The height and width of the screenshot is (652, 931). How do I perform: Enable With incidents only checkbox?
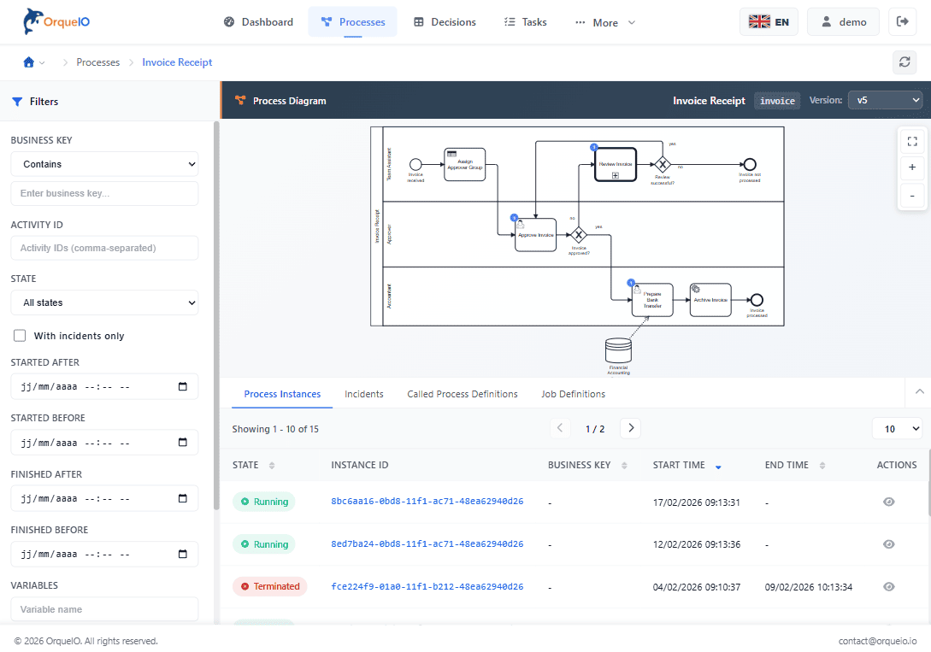click(x=20, y=336)
